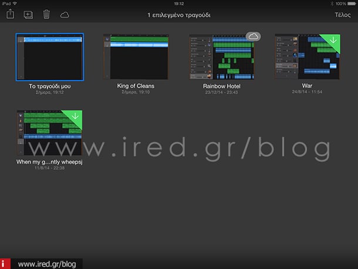
Task: Open iCloud options from the toolbar cloud icon
Action: click(x=65, y=15)
